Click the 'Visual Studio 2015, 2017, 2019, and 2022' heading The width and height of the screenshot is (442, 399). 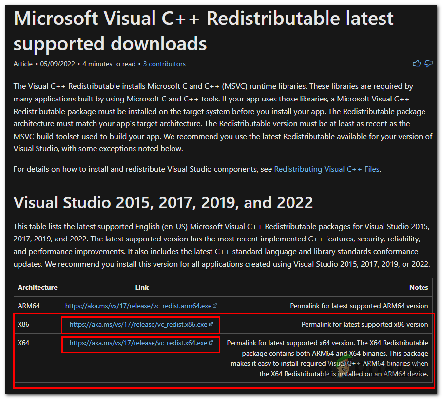coord(163,202)
